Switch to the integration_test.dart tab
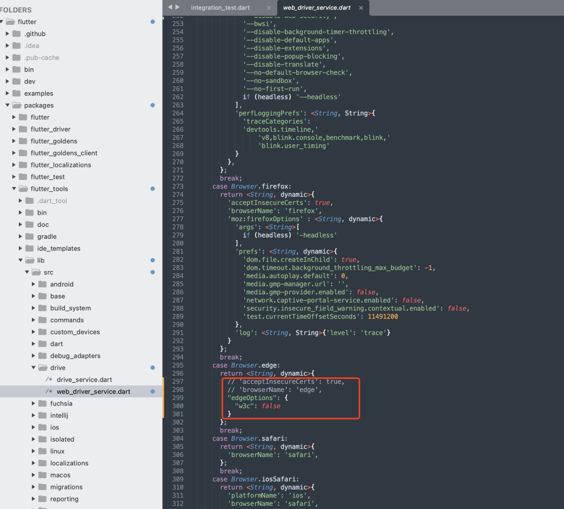The width and height of the screenshot is (564, 509). tap(221, 7)
